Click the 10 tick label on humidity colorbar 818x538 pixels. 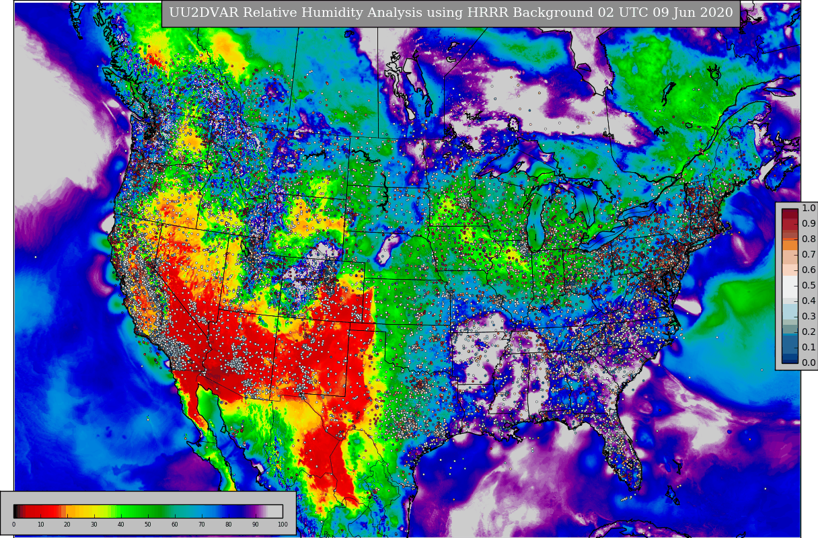coord(40,525)
